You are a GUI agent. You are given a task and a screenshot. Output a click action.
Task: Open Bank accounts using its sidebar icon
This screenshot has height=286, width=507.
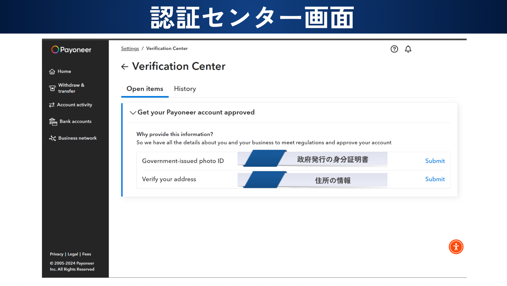tap(53, 122)
